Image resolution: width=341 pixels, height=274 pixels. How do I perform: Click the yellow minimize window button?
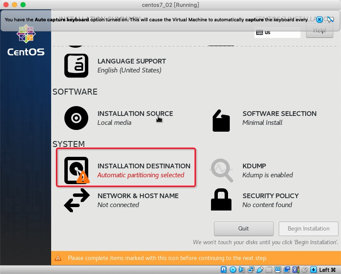[x=14, y=5]
